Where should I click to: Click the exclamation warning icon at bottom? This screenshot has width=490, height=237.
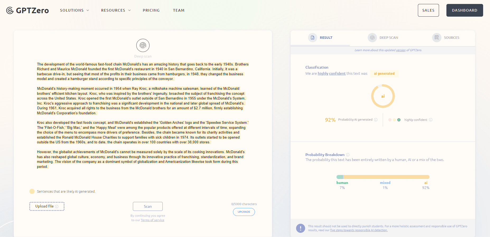(301, 228)
